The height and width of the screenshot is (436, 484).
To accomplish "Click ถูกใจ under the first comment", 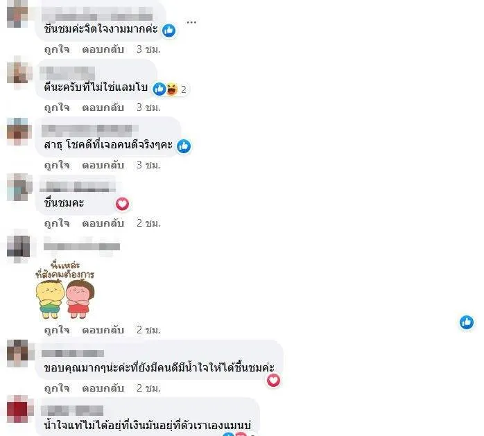I will pyautogui.click(x=57, y=49).
